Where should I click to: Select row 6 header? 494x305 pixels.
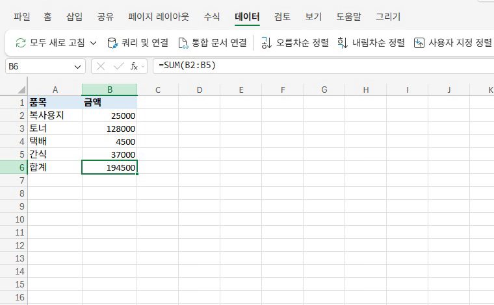pyautogui.click(x=14, y=167)
